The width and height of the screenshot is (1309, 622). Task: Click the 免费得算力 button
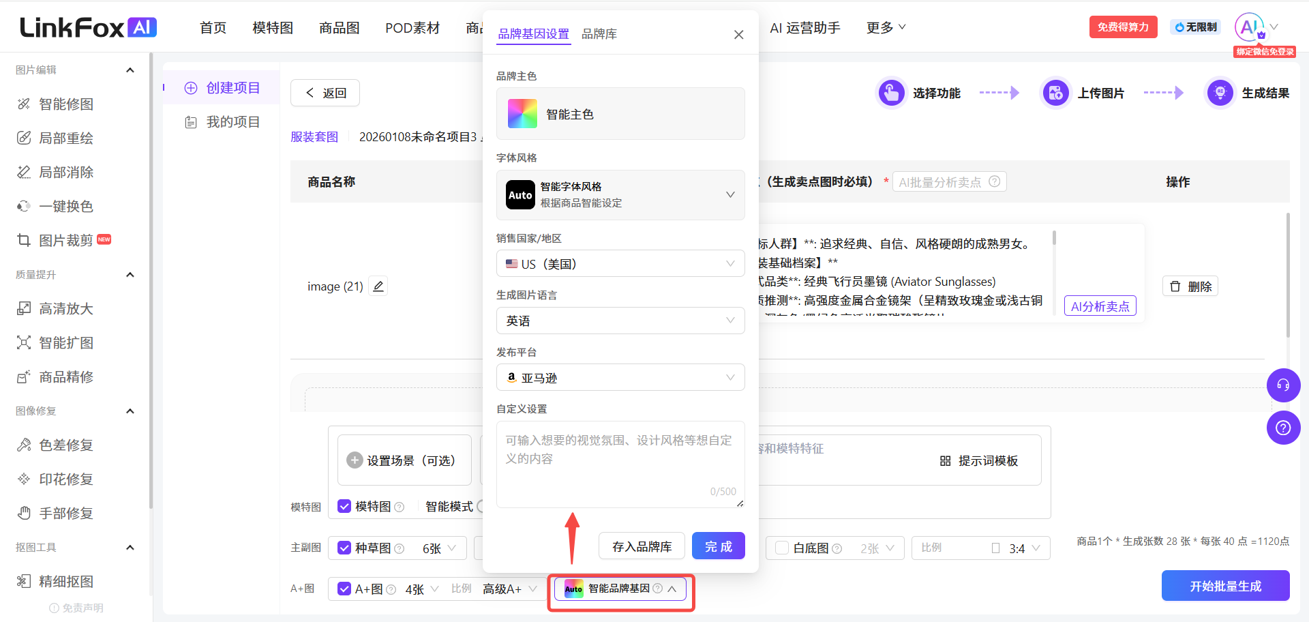[1123, 27]
